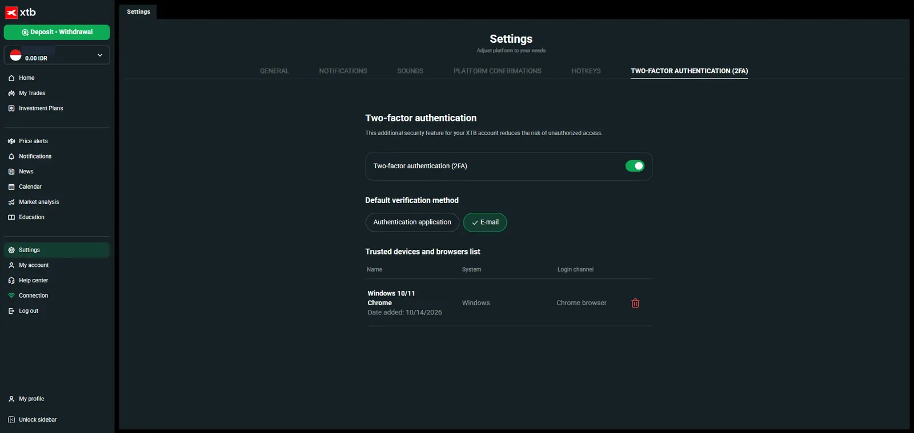Click the Adjust platform to your needs subtitle

511,51
